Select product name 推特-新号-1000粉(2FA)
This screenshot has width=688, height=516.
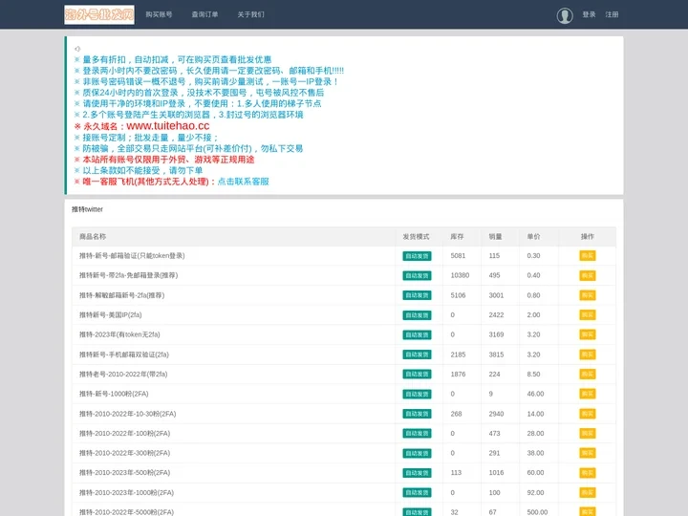point(114,394)
